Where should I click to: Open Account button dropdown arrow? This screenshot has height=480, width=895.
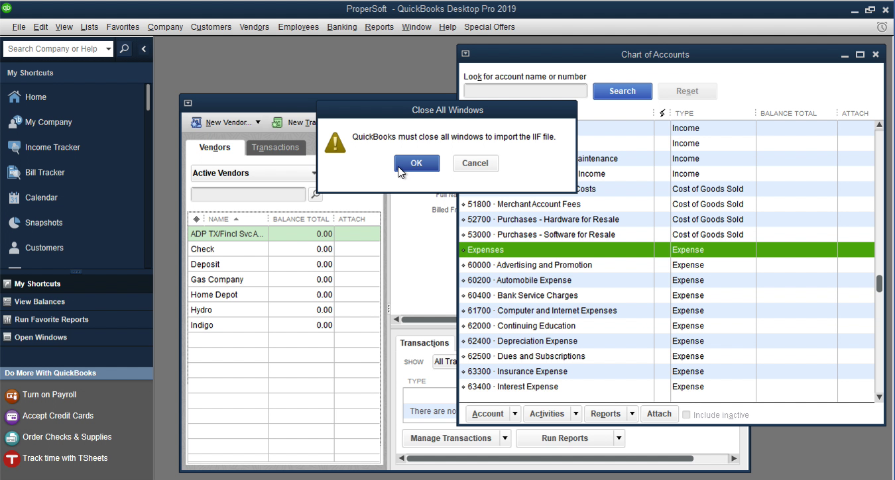point(515,414)
